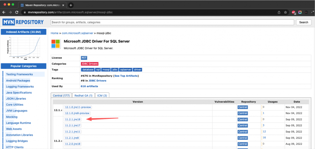Open version 12.1.0.jre11-preview
The height and width of the screenshot is (149, 315).
click(x=78, y=107)
